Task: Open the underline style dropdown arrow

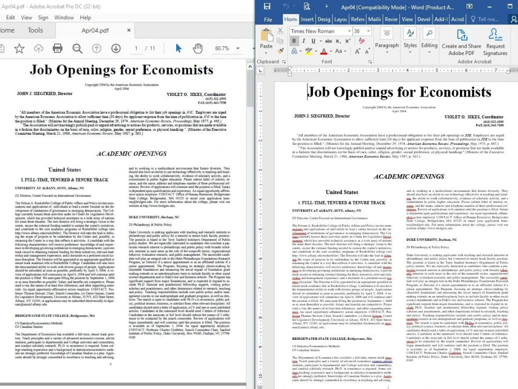Action: pyautogui.click(x=321, y=41)
